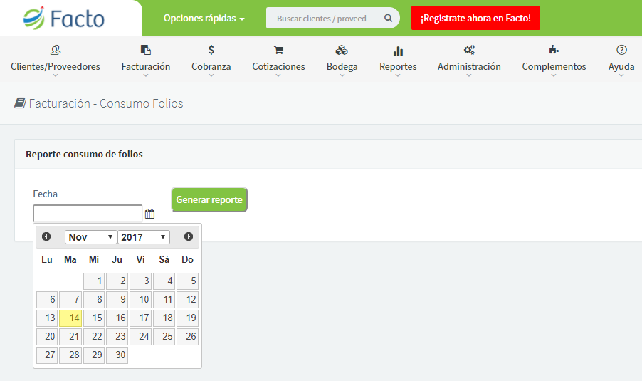Expand chevron under Cotizaciones
This screenshot has width=642, height=381.
278,75
